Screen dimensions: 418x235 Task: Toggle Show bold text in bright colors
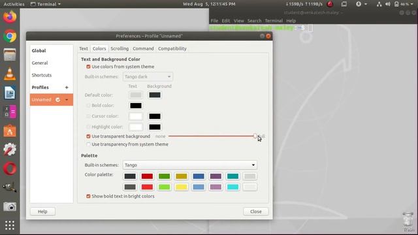88,196
